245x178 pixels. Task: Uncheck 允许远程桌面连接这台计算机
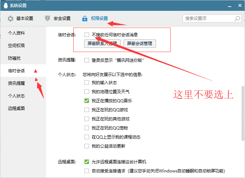(x=87, y=162)
